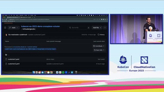The height and width of the screenshot is (92, 164).
Task: Click the Name column header
Action: tap(7, 41)
